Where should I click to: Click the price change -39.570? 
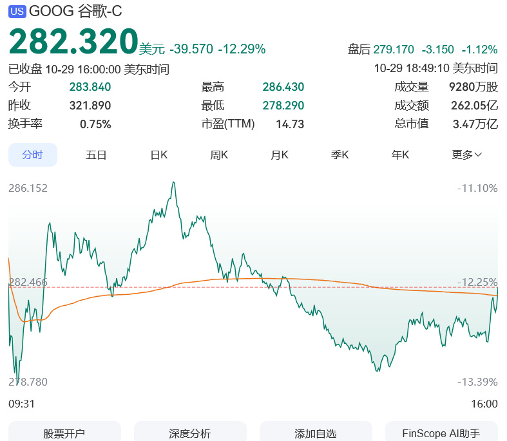(x=191, y=49)
